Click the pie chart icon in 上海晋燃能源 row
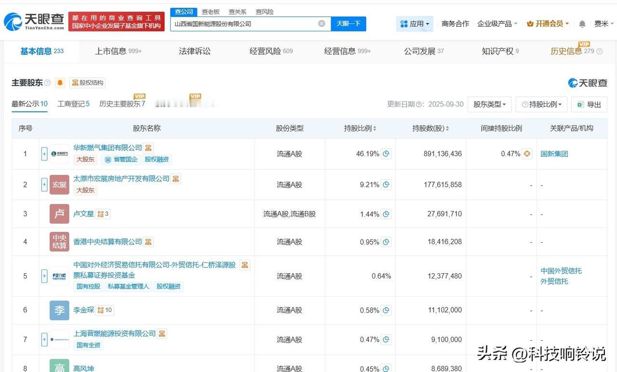Viewport: 617px width, 372px height. pos(386,340)
